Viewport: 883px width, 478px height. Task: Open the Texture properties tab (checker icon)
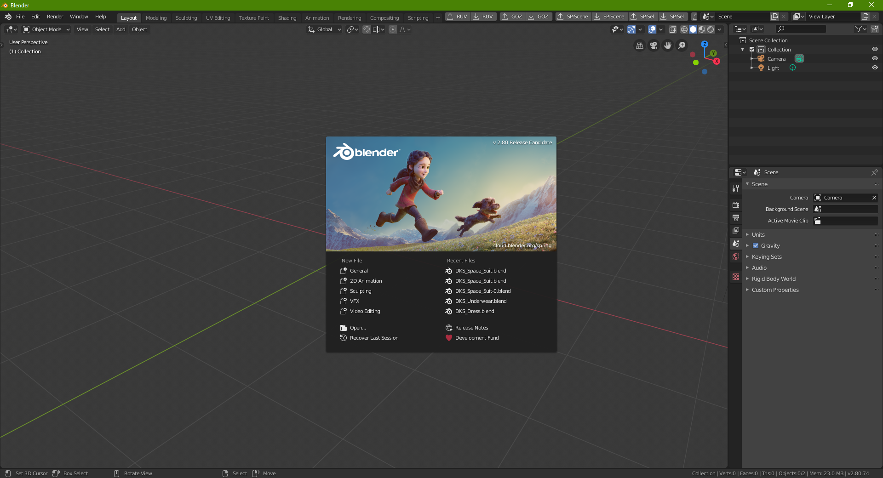click(736, 277)
